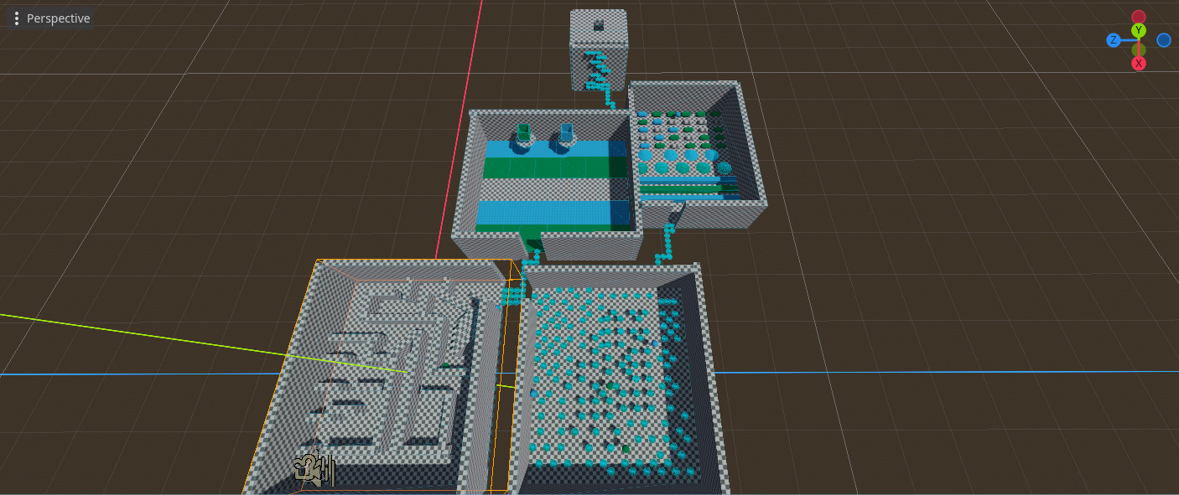Snap view to the unlabeled dark-blue axis circle

(1164, 40)
